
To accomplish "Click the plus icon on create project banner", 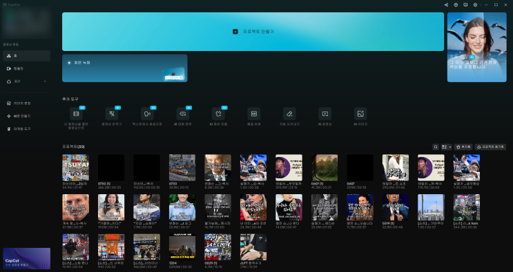I will click(235, 32).
